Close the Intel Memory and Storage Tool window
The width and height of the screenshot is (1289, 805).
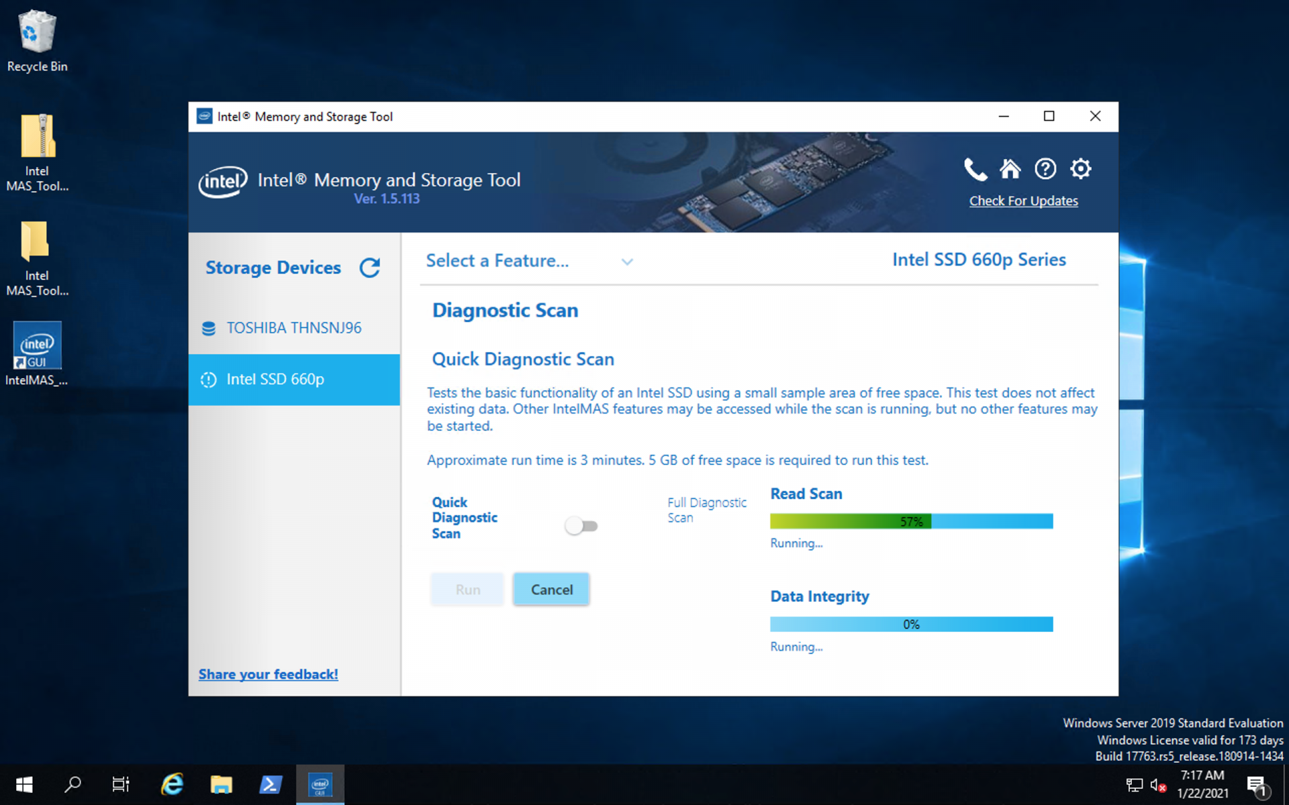1095,116
